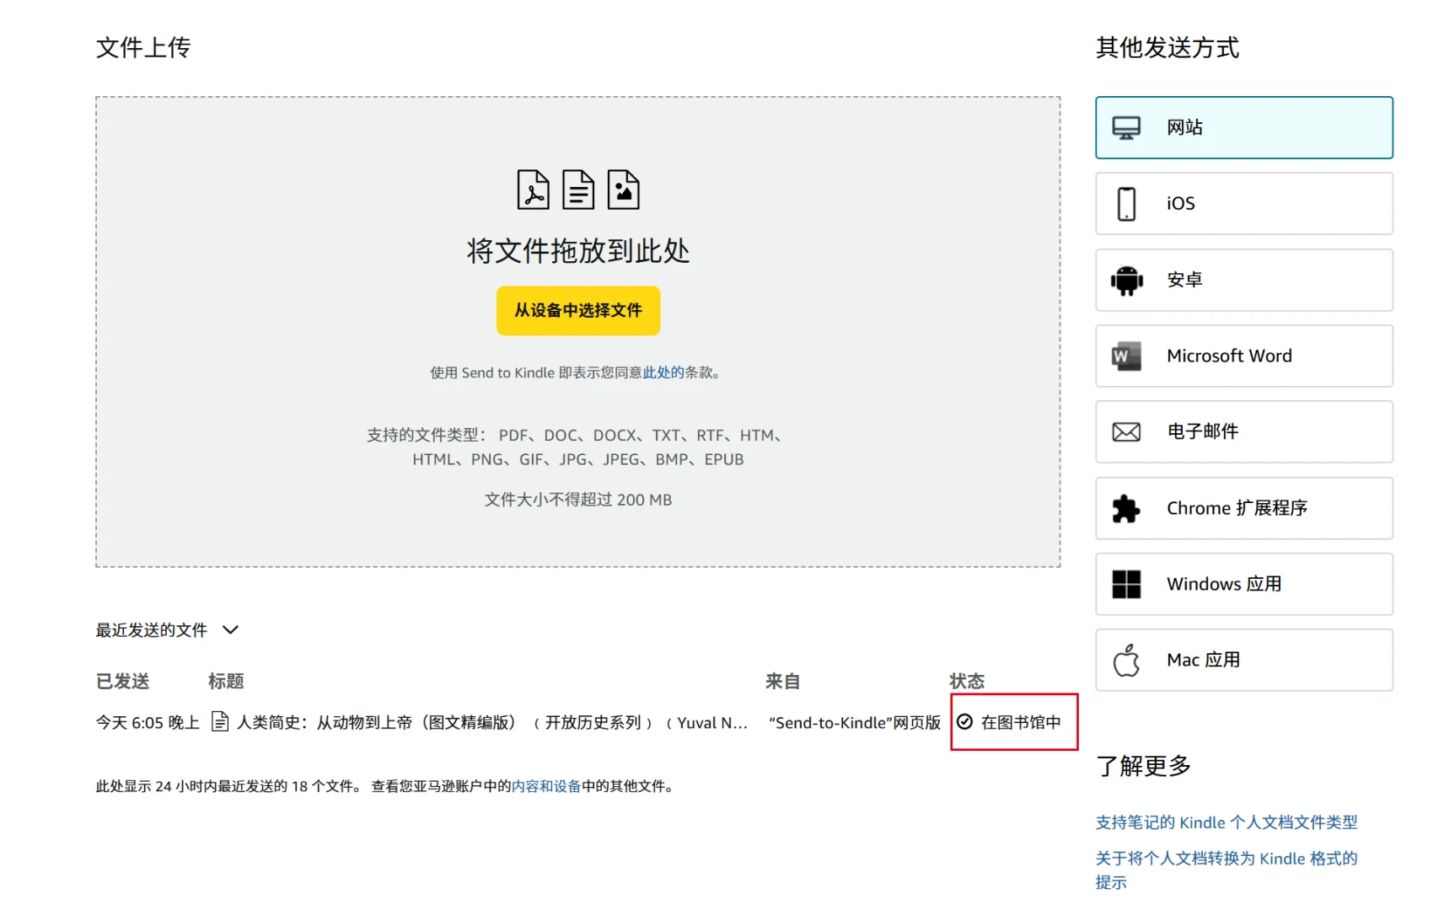Open Microsoft Word sending option

1243,356
